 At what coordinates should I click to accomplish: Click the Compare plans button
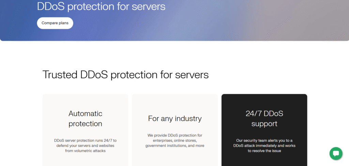(x=55, y=23)
